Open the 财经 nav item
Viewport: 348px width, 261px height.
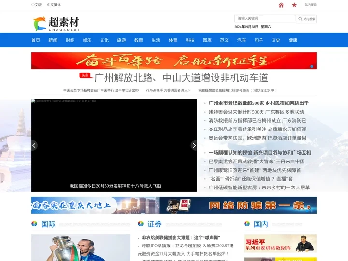[x=70, y=40]
